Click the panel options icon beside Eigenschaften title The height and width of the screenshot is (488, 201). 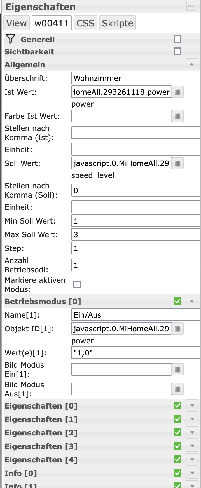tap(191, 6)
